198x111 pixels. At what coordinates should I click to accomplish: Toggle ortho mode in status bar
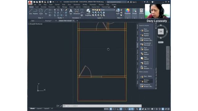(118, 109)
